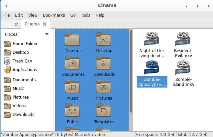213x137 pixels.
Task: Select the Zombie-island.mkv film reel icon
Action: tap(183, 68)
